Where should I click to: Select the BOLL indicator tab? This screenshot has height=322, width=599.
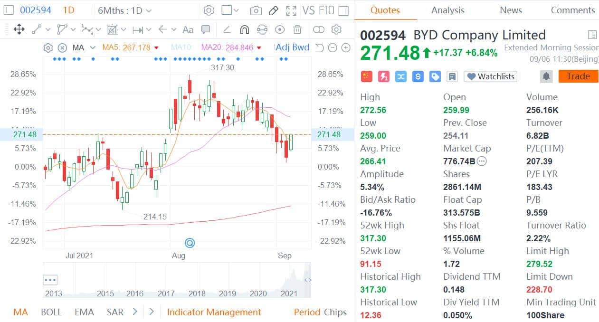51,312
